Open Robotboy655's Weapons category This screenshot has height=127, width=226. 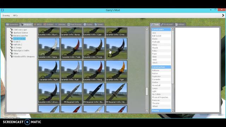[24, 56]
